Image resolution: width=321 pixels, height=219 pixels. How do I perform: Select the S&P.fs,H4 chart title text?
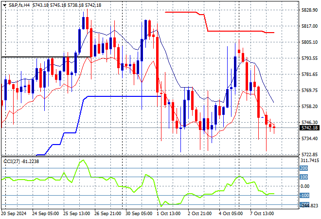pos(19,5)
